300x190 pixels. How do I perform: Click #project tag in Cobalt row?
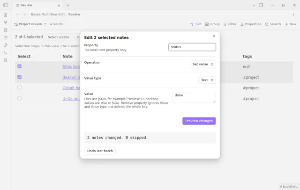coord(251,88)
